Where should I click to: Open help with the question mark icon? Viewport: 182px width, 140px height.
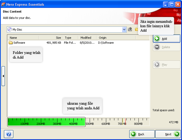coord(9,134)
